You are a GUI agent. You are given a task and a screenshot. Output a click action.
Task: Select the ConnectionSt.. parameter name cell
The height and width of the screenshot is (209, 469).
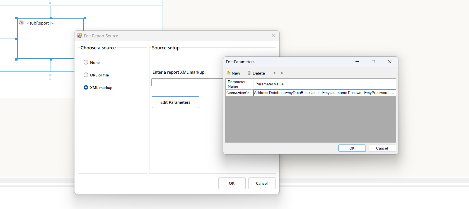(x=239, y=93)
